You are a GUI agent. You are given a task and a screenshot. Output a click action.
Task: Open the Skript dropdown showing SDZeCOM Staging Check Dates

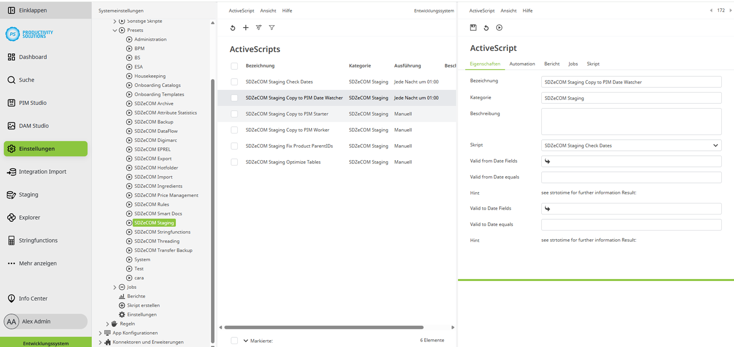pos(631,145)
